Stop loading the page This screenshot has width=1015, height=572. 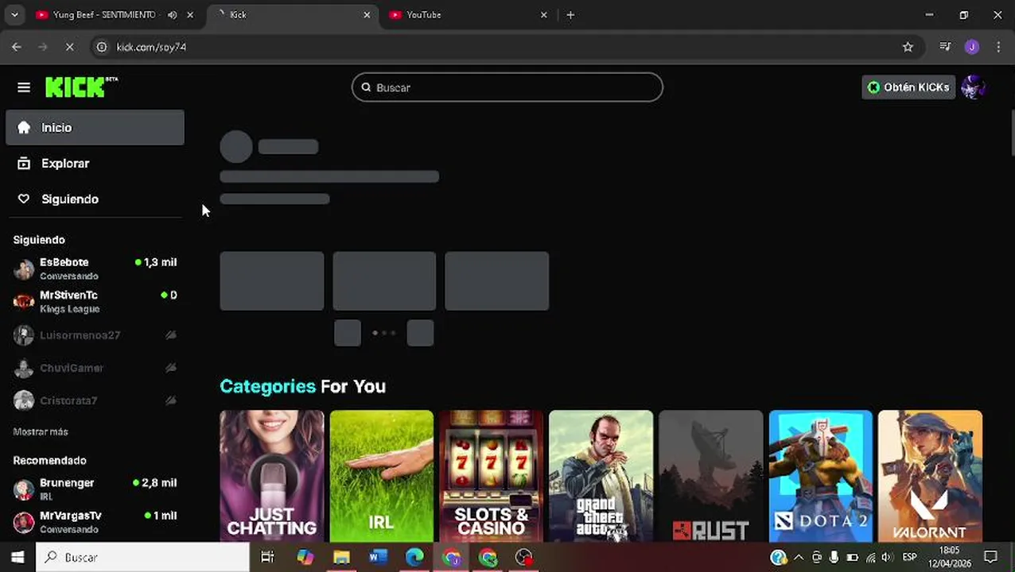point(69,47)
